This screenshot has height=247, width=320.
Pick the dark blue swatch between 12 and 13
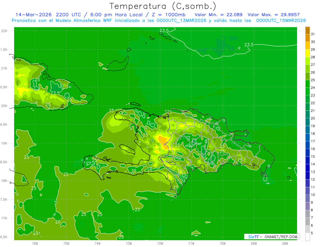tap(307, 176)
